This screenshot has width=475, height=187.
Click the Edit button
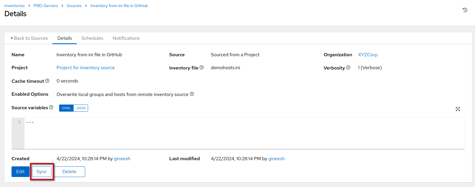pos(20,172)
